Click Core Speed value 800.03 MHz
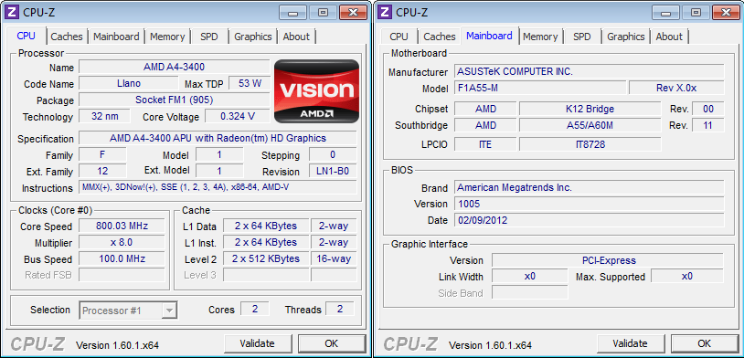744x358 pixels. 122,226
